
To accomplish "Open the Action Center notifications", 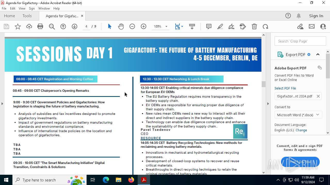I will [x=322, y=180].
